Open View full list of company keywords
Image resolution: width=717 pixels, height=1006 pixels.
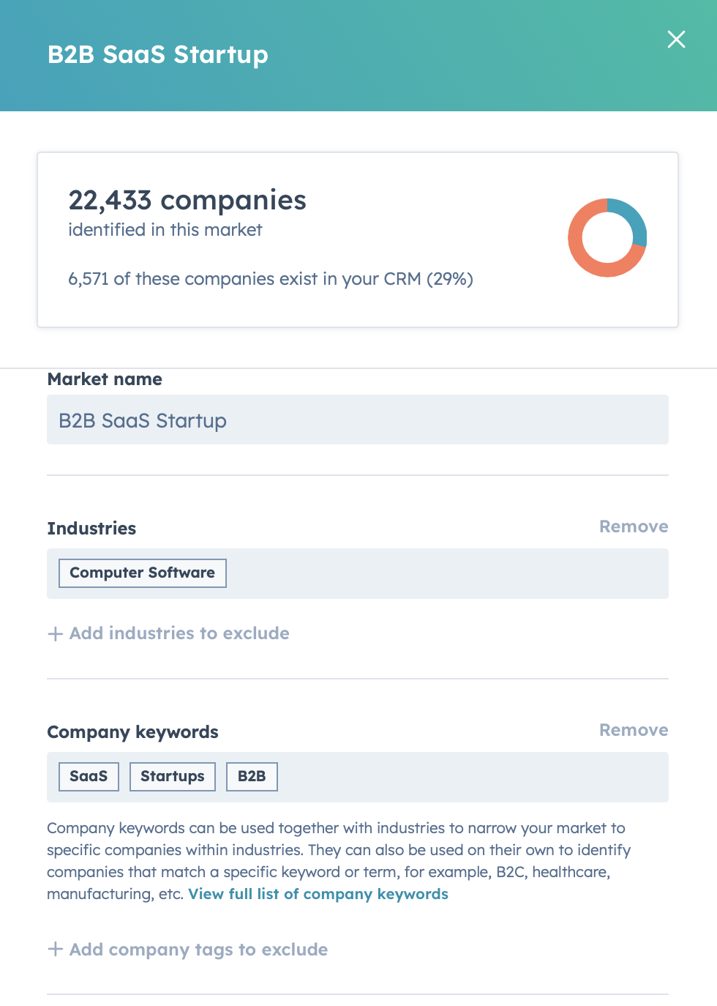318,894
